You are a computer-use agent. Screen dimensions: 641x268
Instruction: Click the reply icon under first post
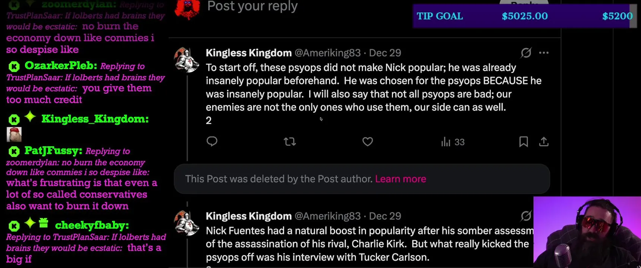click(212, 141)
